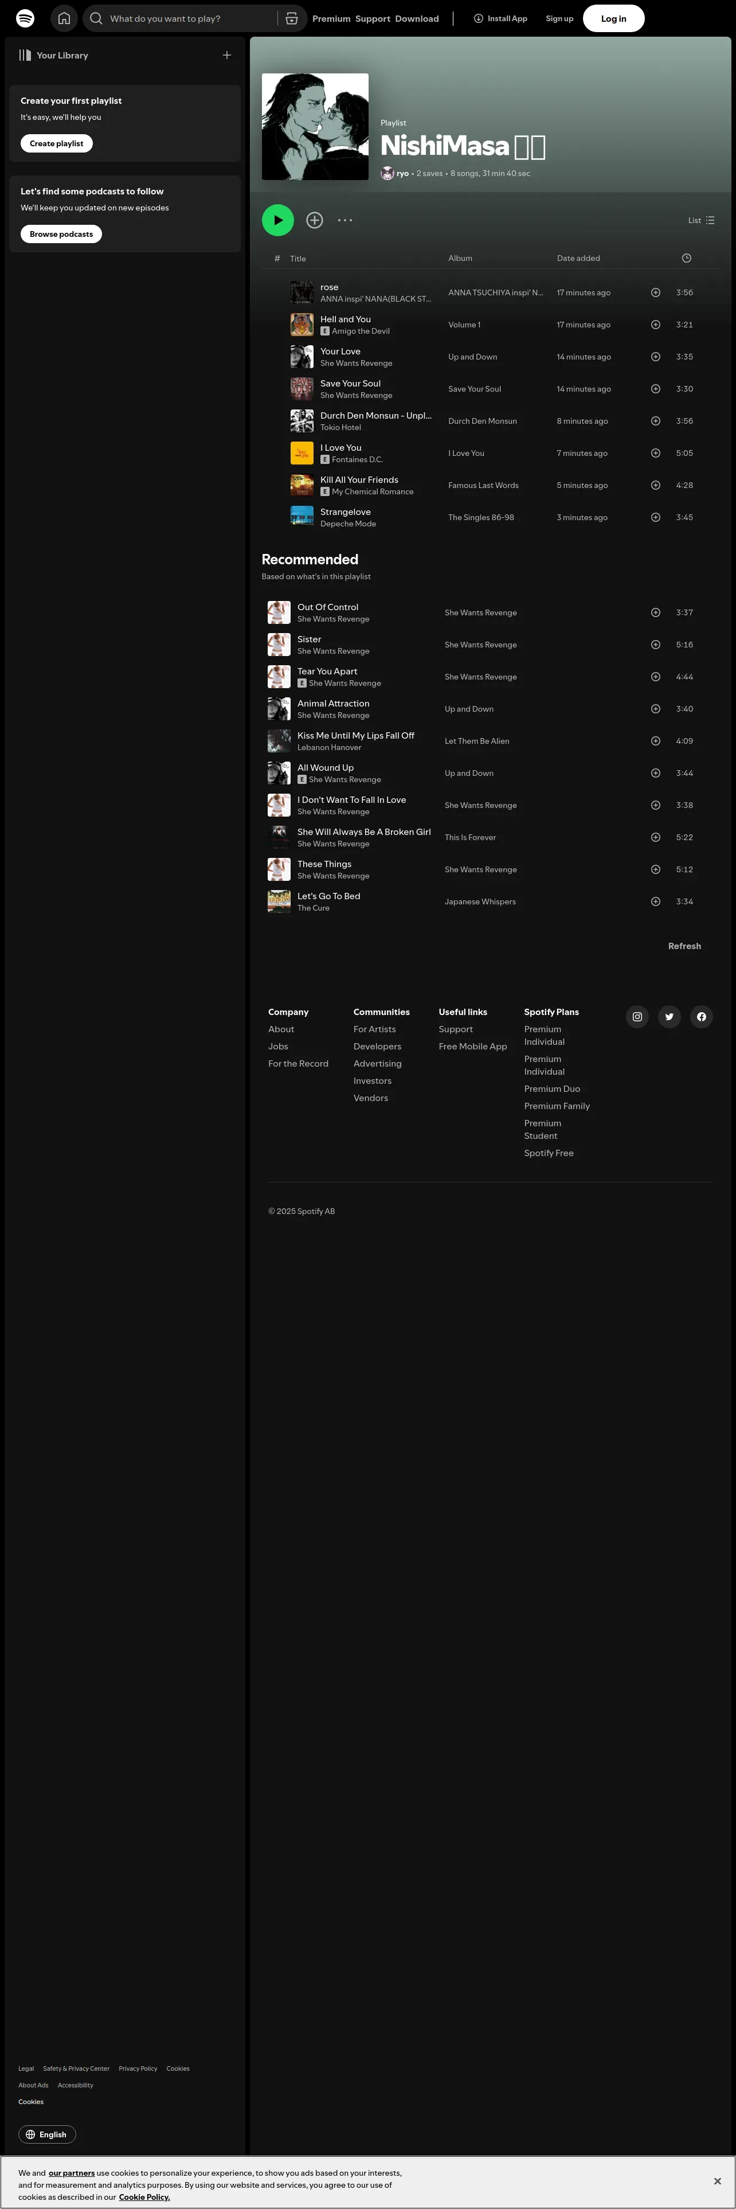Image resolution: width=736 pixels, height=2209 pixels.
Task: Add rose to Liked Songs
Action: coord(655,292)
